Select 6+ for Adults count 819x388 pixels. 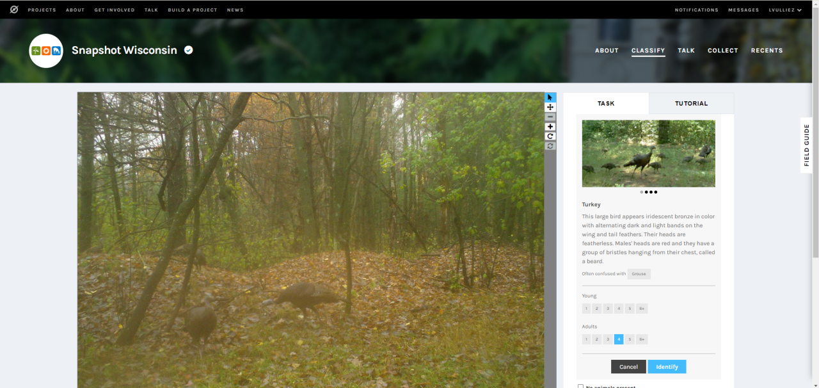[x=642, y=339]
